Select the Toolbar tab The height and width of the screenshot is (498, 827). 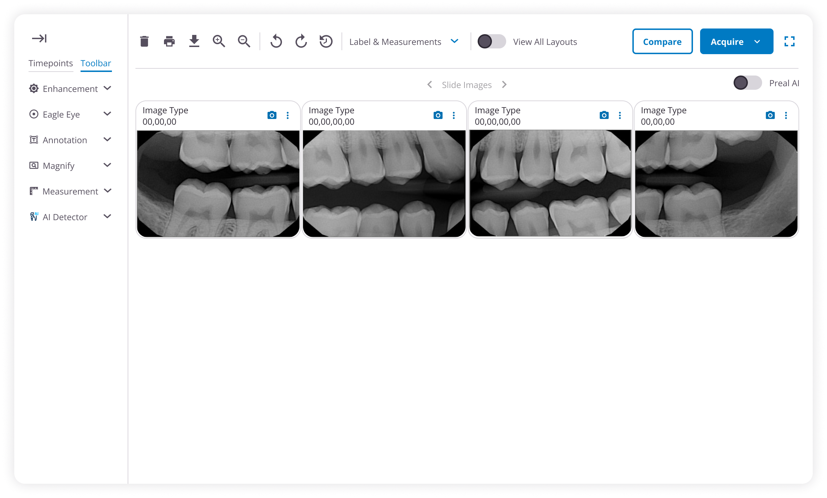[96, 63]
